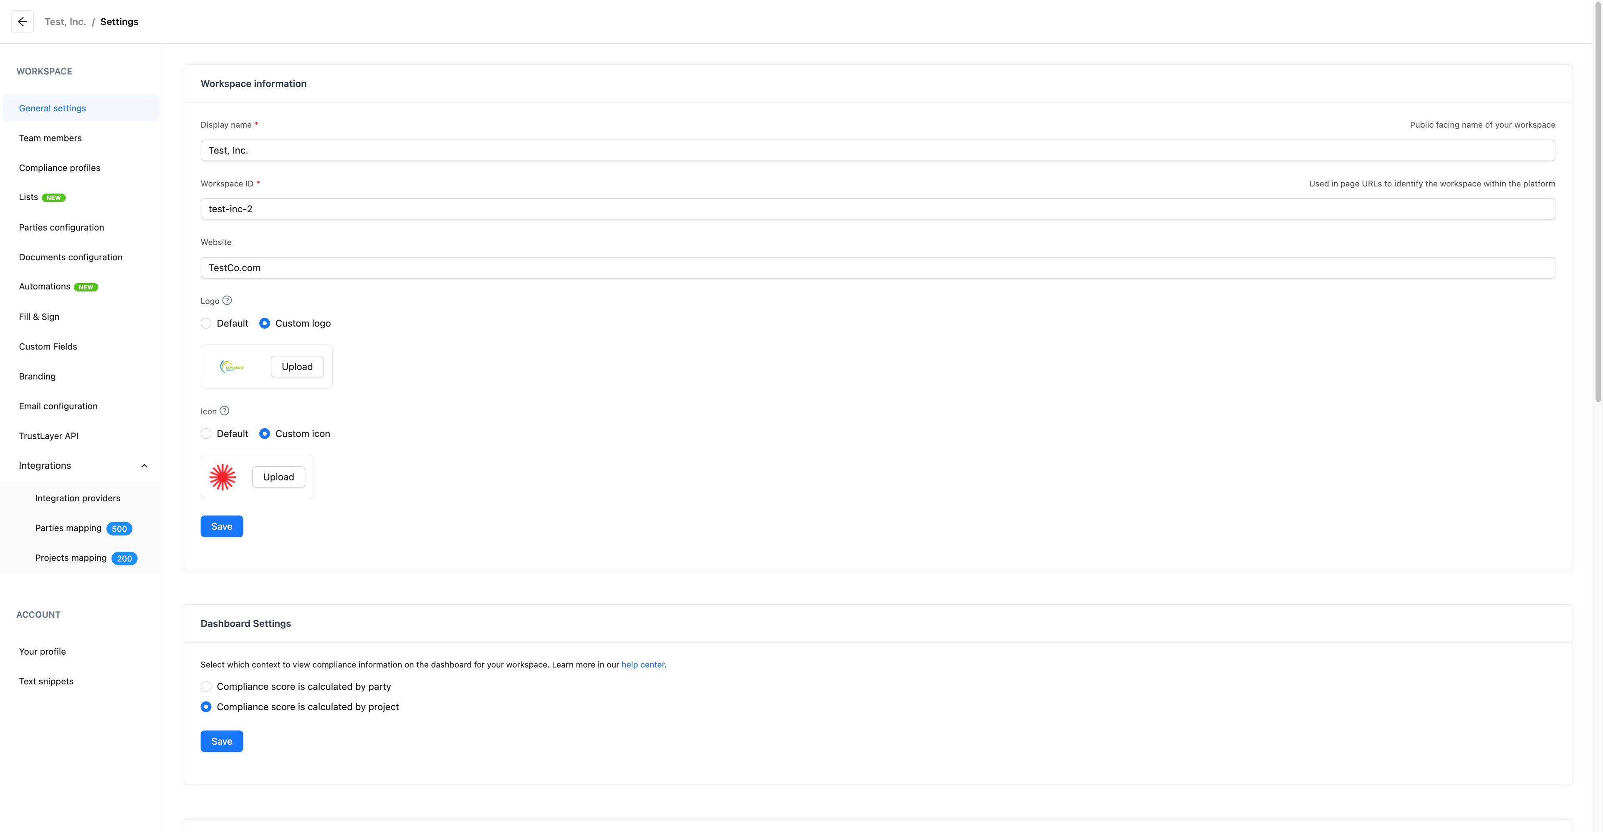The image size is (1603, 832).
Task: Collapse the Integrations section chevron
Action: click(144, 466)
